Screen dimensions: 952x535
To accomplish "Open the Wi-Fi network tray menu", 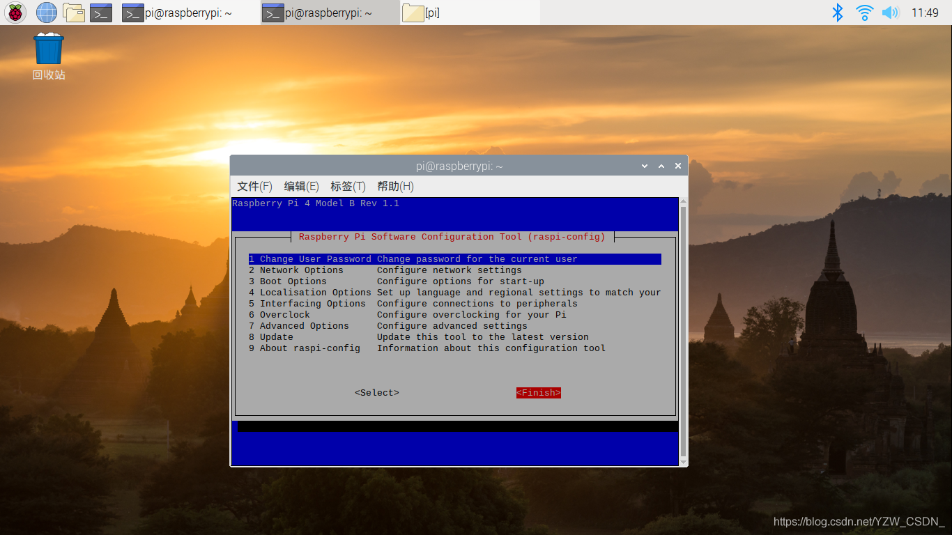I will 865,13.
